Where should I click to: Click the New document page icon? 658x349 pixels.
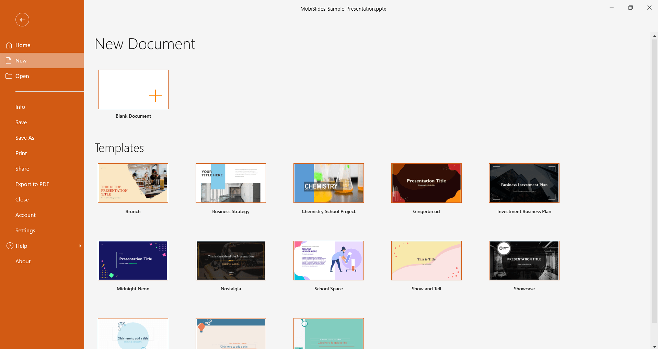(x=9, y=61)
